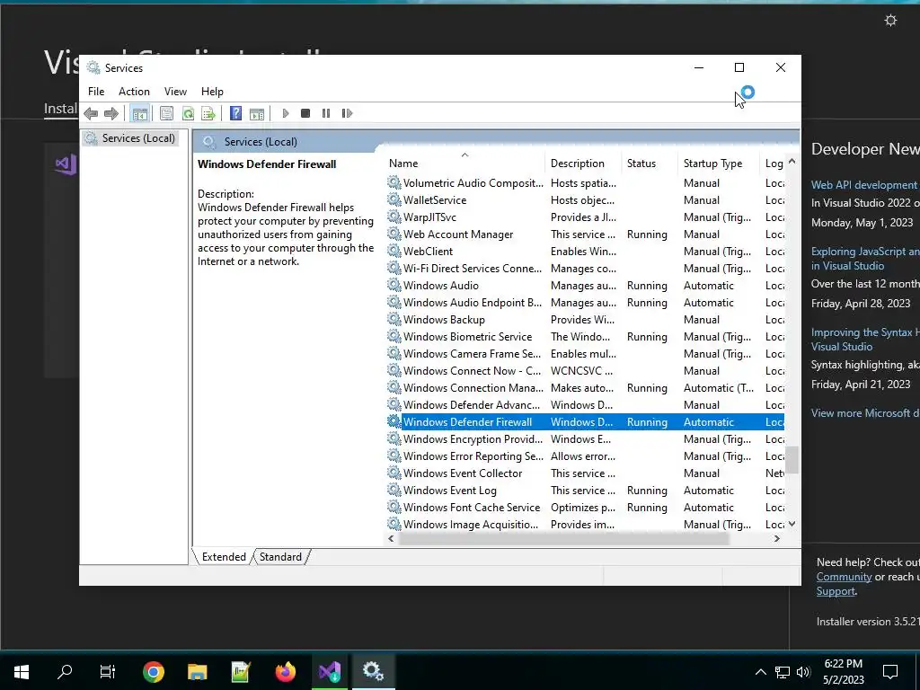
Task: Click the Refresh toolbar icon
Action: [188, 113]
